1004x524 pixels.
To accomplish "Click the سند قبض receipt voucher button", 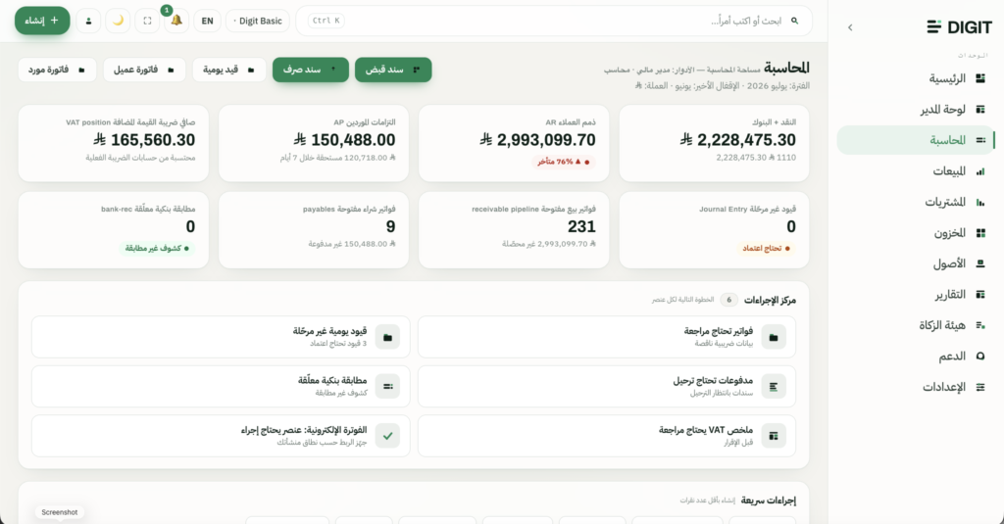I will [393, 70].
